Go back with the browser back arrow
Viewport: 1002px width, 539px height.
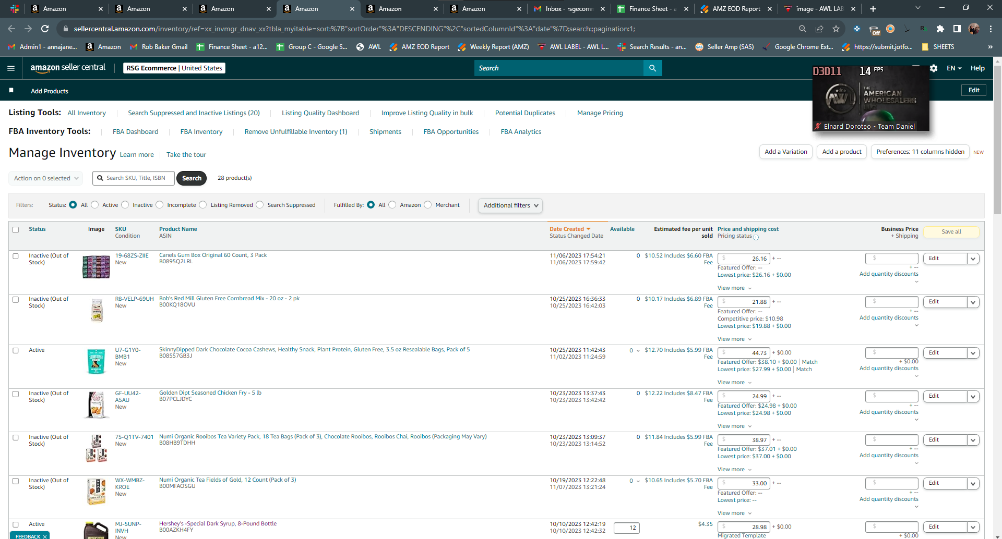11,29
